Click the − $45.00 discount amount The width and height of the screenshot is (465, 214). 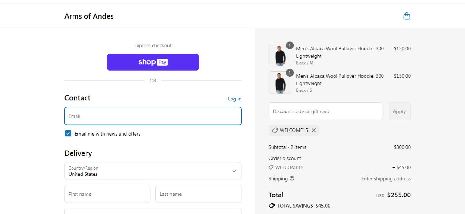click(401, 167)
